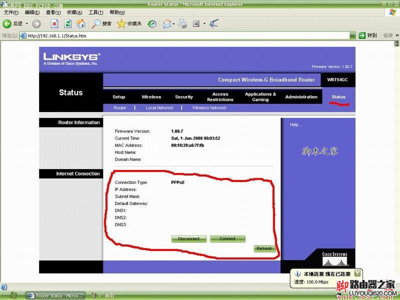Screen dimensions: 400x300
Task: Select the Local Network sub-tab
Action: coord(159,108)
